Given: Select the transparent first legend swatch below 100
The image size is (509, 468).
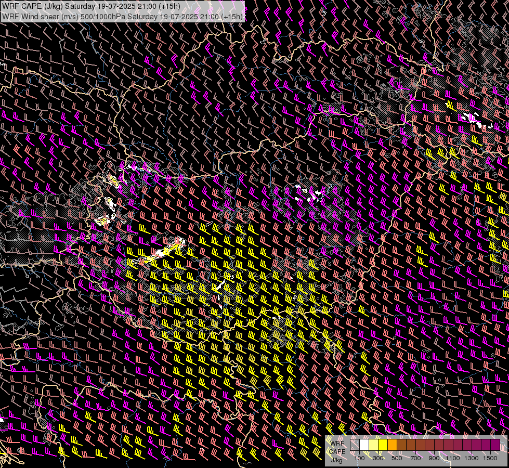Looking at the screenshot, I should pos(355,445).
